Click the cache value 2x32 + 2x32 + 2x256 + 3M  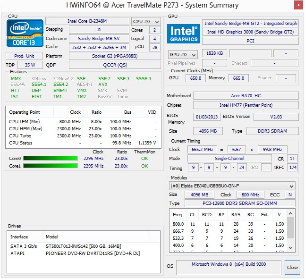[99, 47]
